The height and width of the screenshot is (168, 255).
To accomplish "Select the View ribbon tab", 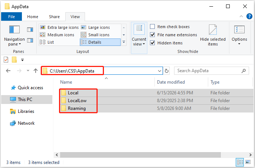I will click(75, 17).
